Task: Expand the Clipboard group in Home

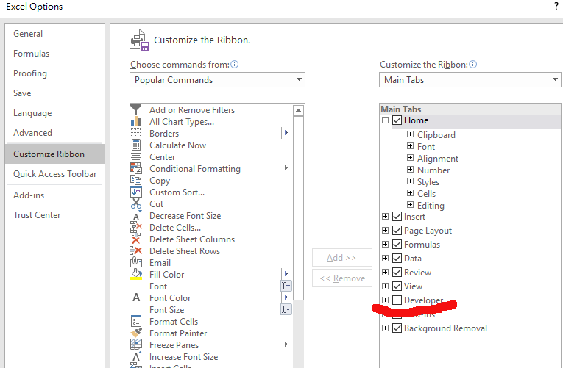Action: pos(410,135)
